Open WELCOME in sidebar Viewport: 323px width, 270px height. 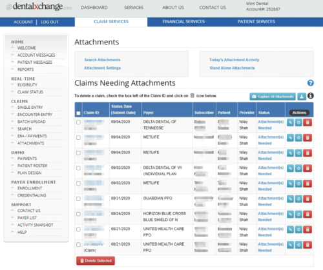point(26,48)
